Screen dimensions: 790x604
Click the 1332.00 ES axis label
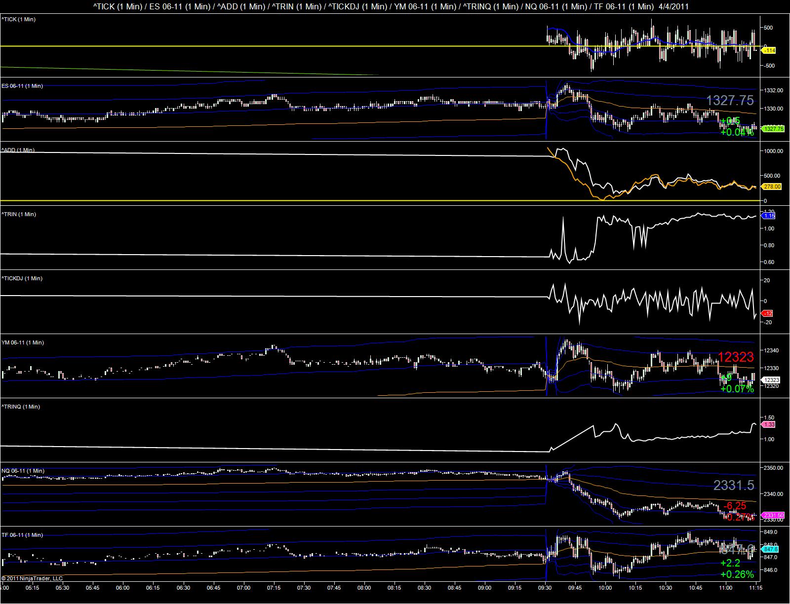(774, 91)
